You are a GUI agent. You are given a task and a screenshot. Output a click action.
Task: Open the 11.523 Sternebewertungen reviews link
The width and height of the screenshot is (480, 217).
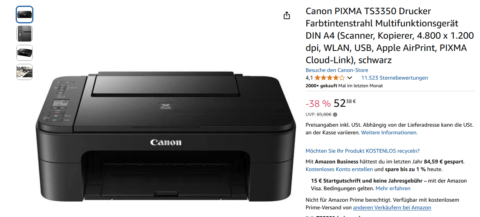[x=395, y=78]
